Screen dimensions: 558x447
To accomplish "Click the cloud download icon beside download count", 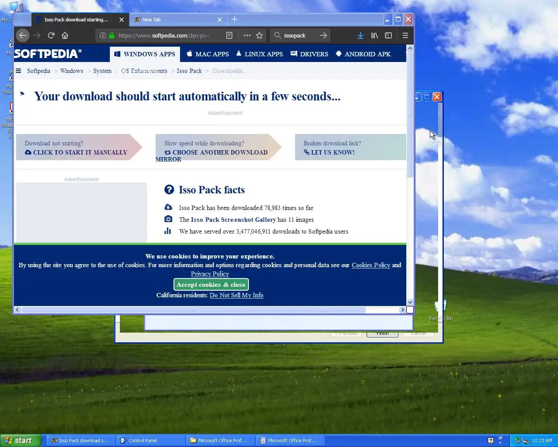I will [168, 207].
